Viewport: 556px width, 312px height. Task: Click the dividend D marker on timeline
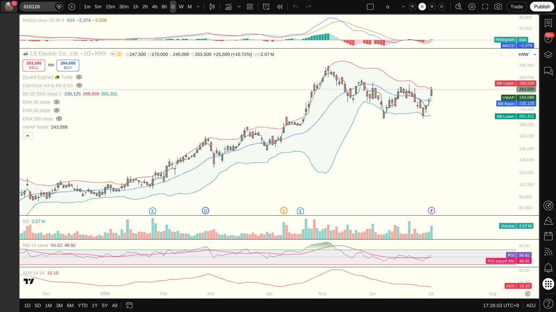[x=205, y=211]
